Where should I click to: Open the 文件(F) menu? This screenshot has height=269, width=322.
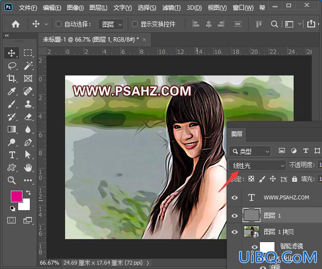click(28, 8)
